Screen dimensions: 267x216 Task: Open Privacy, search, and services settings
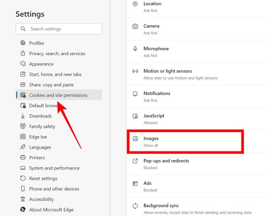tap(57, 54)
